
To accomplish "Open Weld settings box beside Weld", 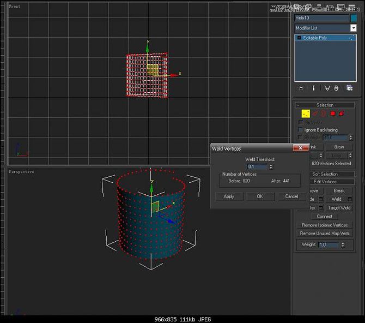I will pyautogui.click(x=350, y=199).
